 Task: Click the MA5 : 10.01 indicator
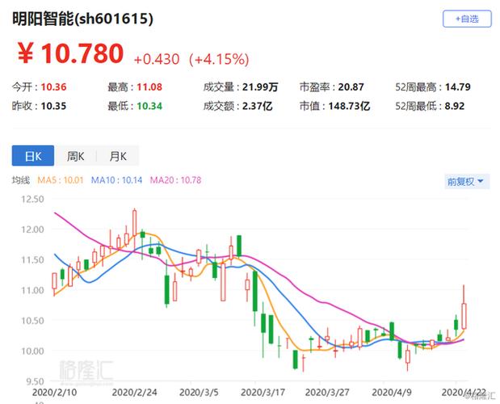61,180
